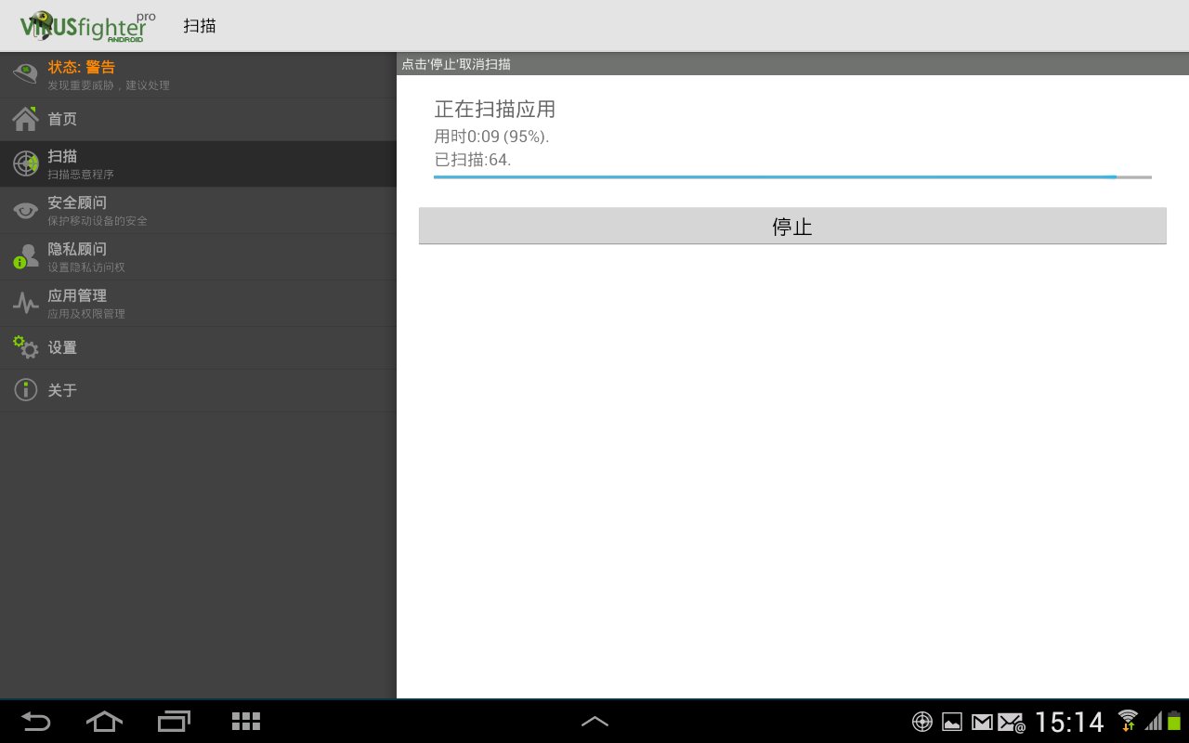Tap the Android home button
Viewport: 1189px width, 743px height.
click(104, 722)
